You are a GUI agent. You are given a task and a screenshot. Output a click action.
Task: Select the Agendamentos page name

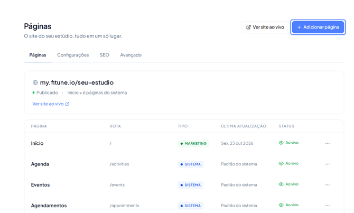click(x=49, y=206)
